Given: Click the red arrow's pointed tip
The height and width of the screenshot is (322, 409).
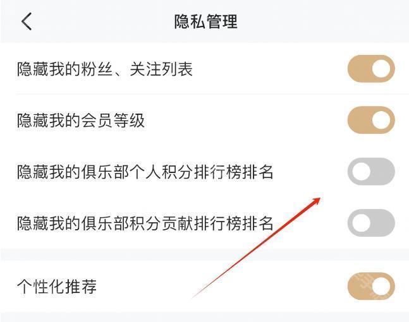Looking at the screenshot, I should [319, 200].
